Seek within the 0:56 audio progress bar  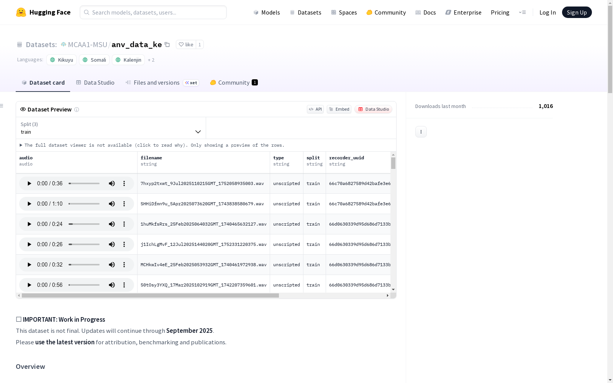(84, 285)
